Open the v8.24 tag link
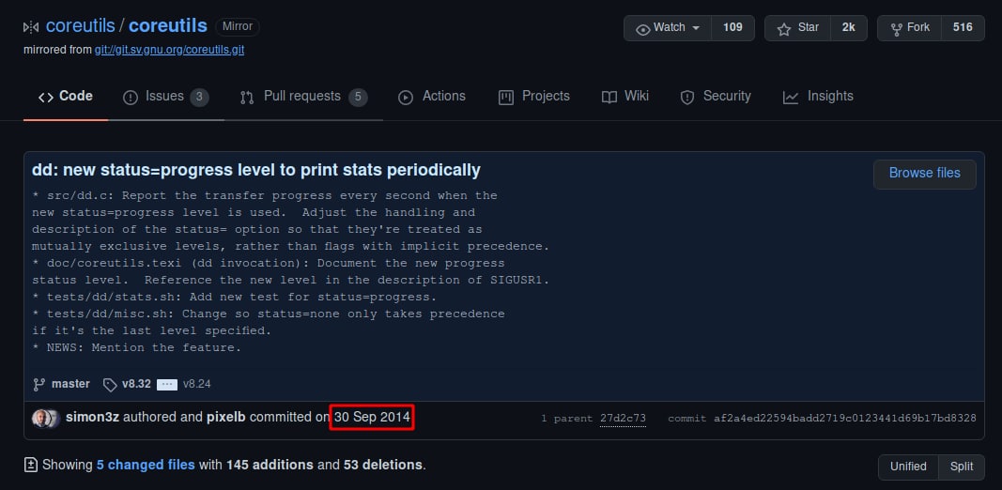Viewport: 1002px width, 490px height. 197,384
